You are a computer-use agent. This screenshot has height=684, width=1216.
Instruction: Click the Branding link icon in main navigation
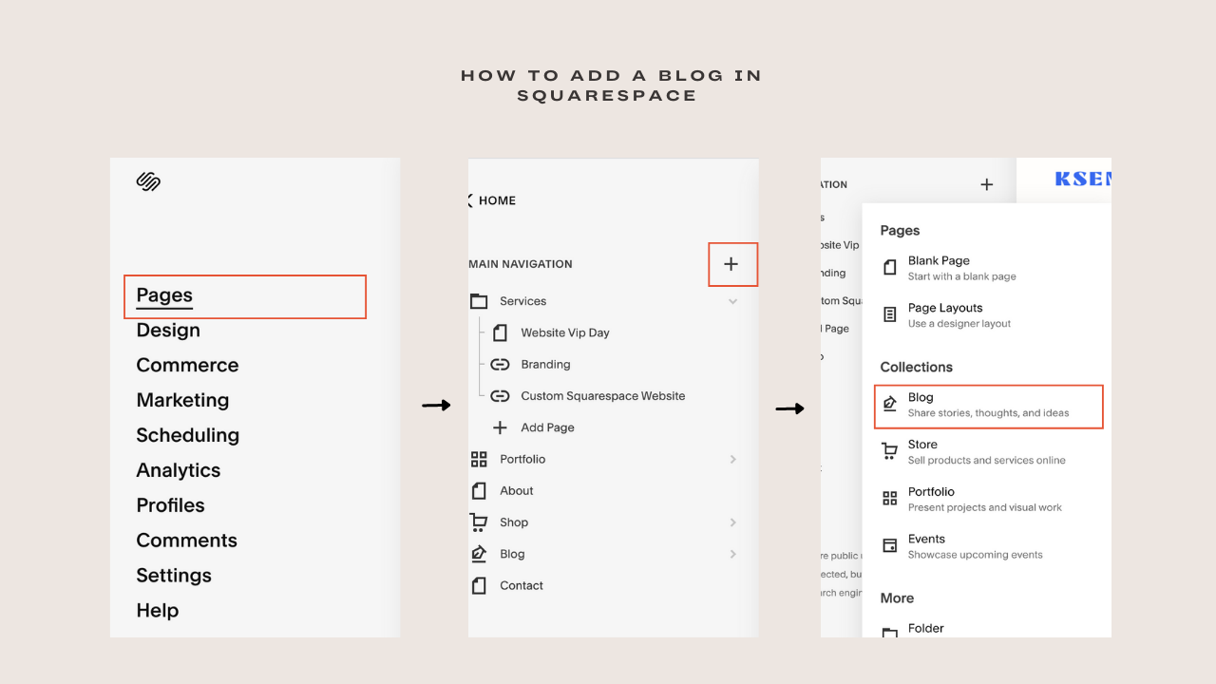pyautogui.click(x=501, y=364)
